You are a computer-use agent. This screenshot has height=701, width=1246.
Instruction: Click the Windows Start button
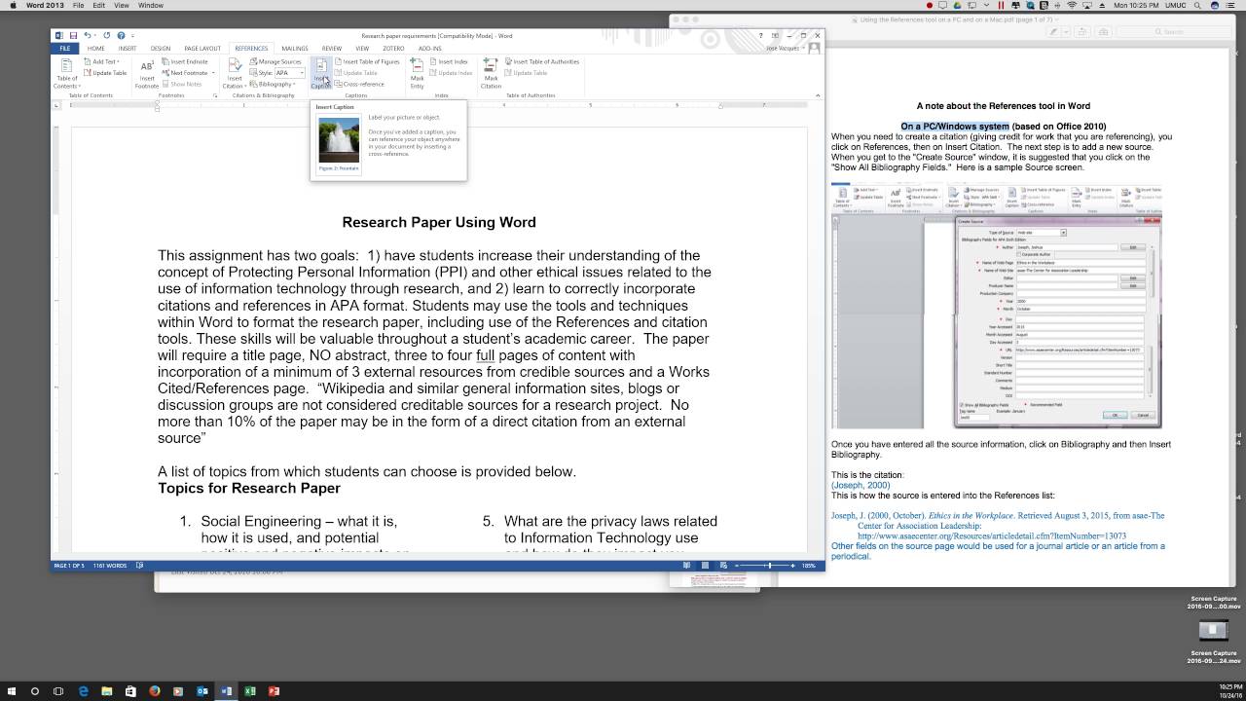pyautogui.click(x=12, y=691)
